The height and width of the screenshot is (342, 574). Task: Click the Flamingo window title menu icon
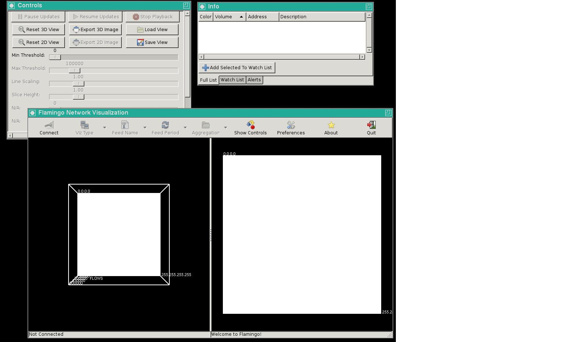coord(32,113)
